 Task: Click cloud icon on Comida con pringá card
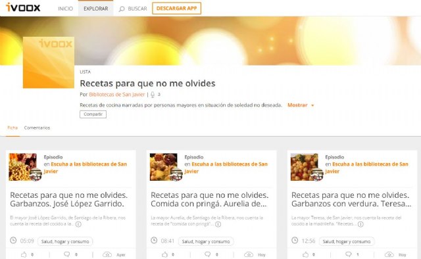point(249,254)
